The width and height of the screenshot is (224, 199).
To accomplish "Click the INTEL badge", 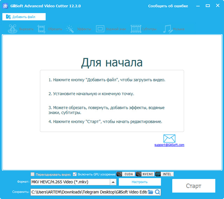I will click(164, 174).
